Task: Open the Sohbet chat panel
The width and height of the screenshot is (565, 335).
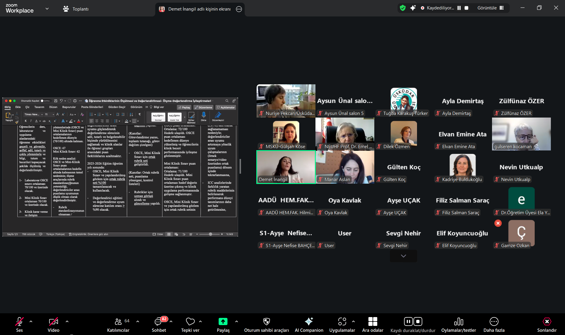Action: 159,321
